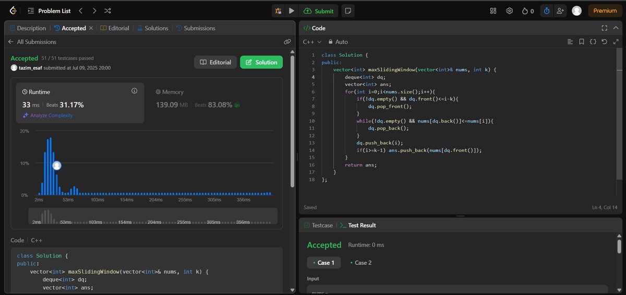Click the runtime info icon
Image resolution: width=626 pixels, height=295 pixels.
point(134,91)
